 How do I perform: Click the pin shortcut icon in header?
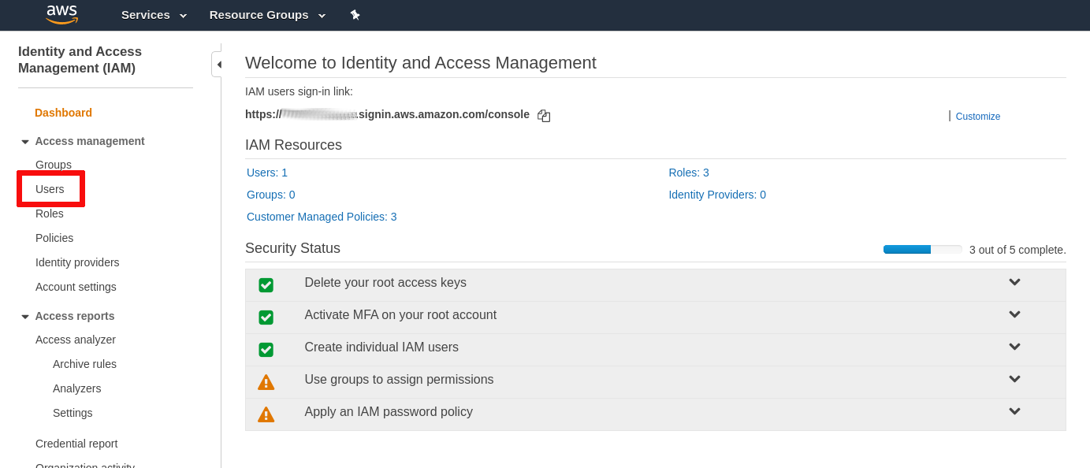pyautogui.click(x=355, y=15)
